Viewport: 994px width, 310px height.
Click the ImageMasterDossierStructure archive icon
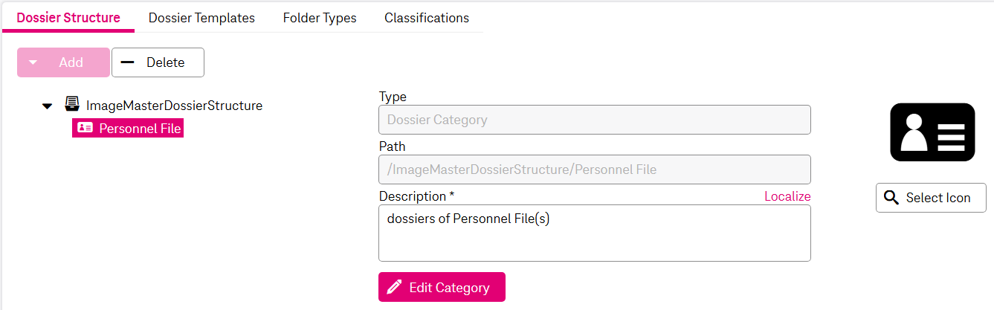tap(72, 105)
